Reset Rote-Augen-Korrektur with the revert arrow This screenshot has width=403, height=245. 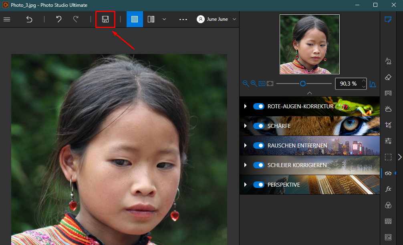pyautogui.click(x=341, y=106)
